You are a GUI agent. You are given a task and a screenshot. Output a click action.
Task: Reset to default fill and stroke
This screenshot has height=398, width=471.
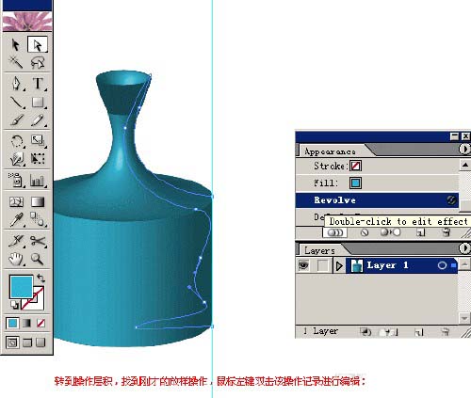coord(14,305)
